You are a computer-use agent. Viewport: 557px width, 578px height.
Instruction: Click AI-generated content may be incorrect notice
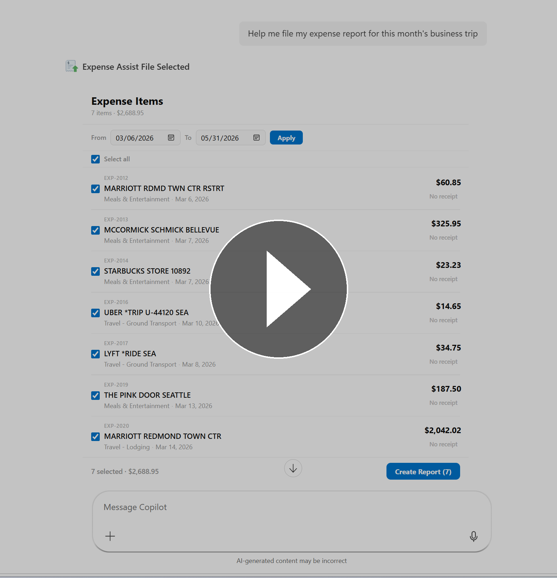click(x=292, y=561)
